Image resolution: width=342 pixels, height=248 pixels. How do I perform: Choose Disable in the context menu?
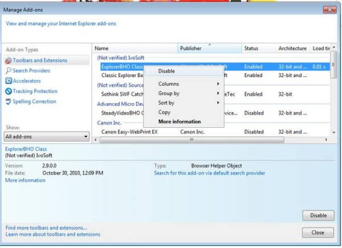coord(184,71)
